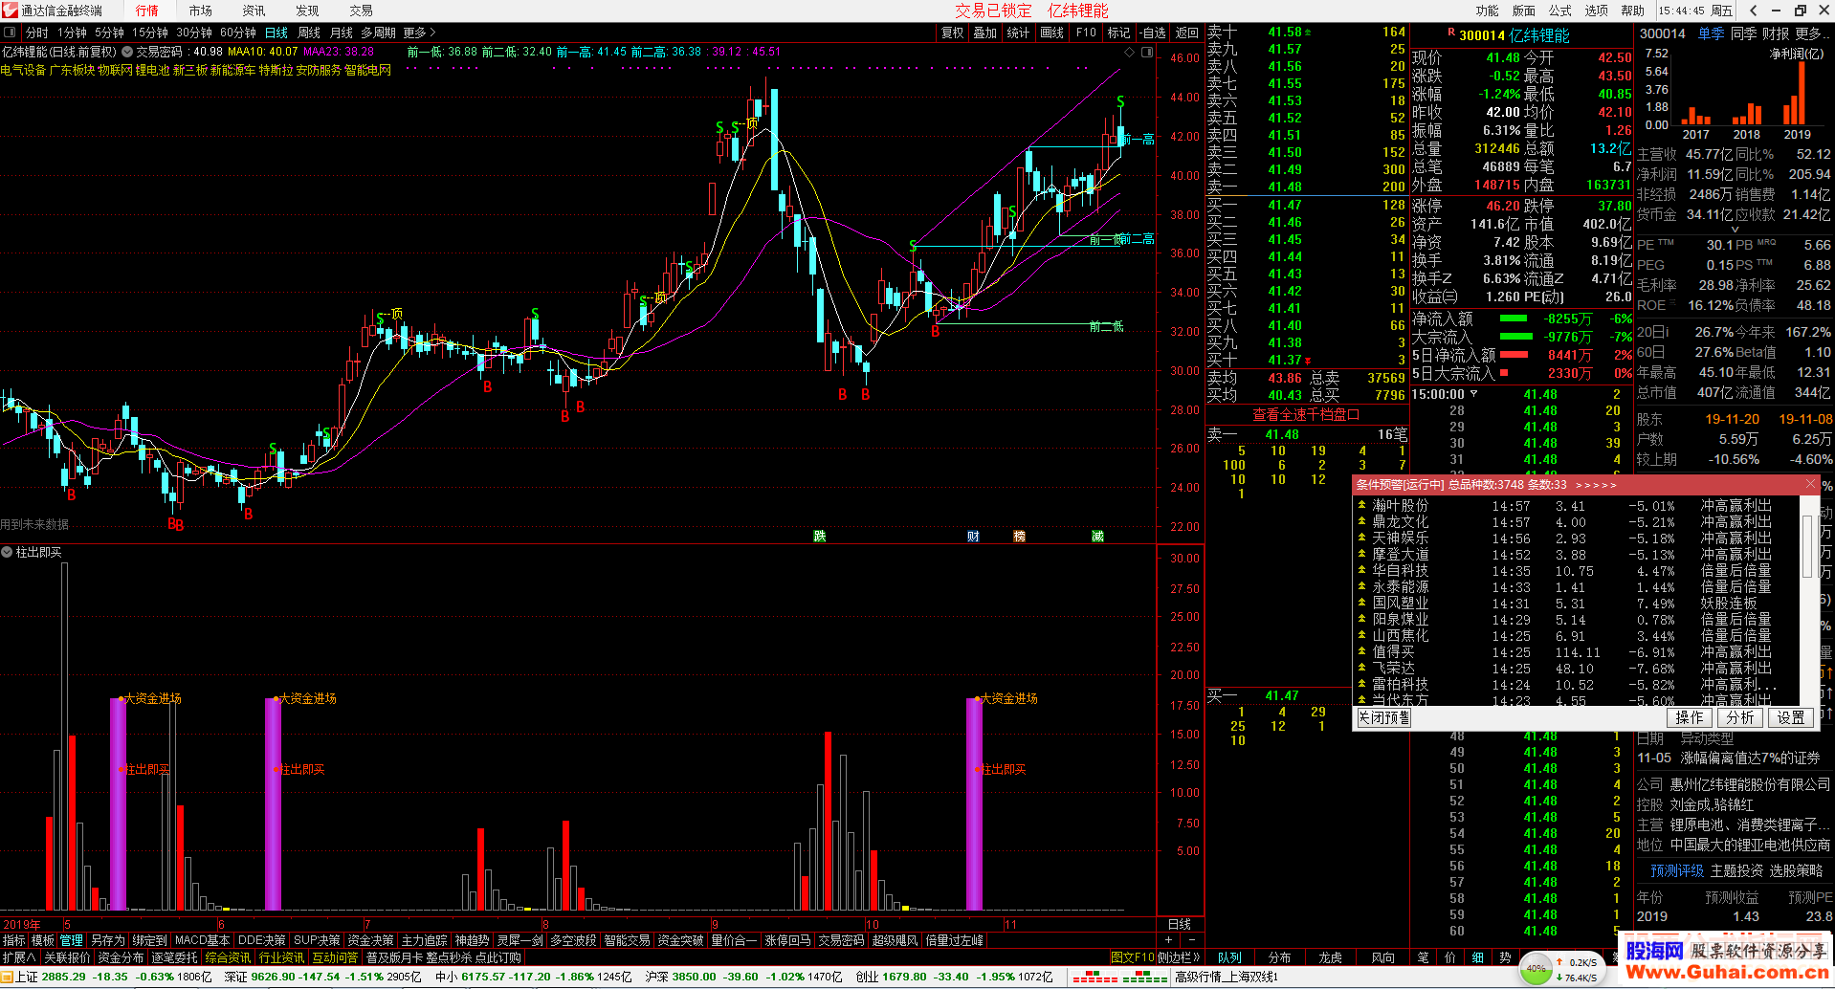Click the 跌 event marker on chart

pos(820,536)
